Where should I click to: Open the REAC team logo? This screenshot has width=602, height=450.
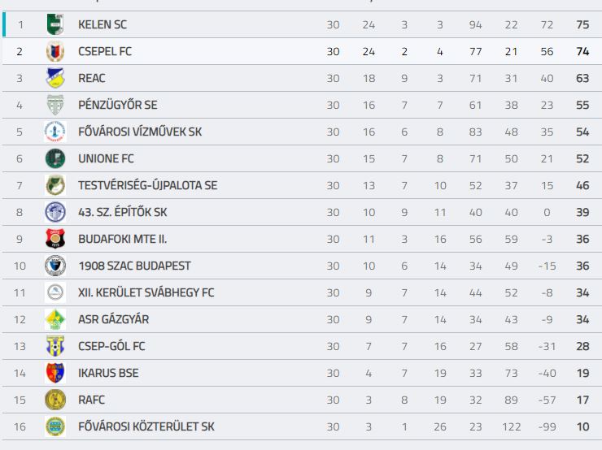55,78
